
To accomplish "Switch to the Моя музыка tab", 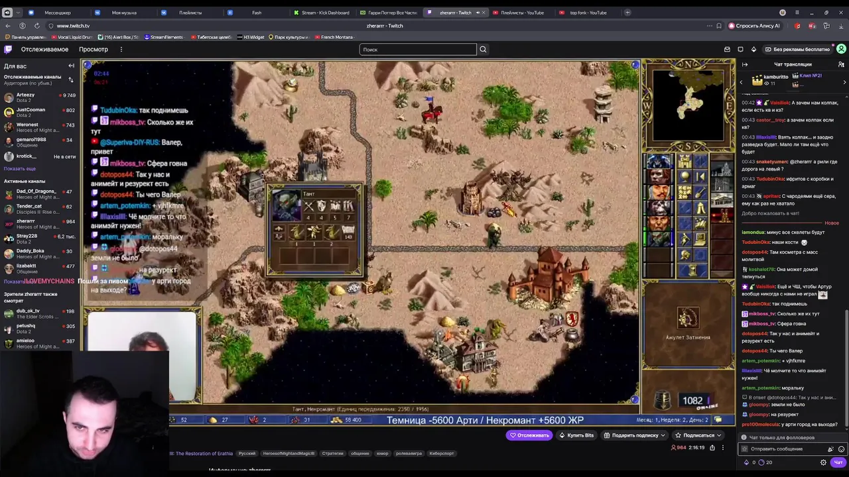I will [123, 13].
